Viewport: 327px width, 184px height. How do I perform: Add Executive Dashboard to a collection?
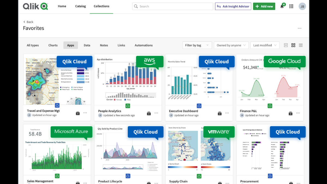pos(220,113)
